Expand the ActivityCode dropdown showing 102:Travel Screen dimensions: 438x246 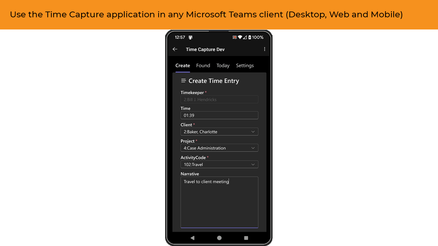click(219, 164)
